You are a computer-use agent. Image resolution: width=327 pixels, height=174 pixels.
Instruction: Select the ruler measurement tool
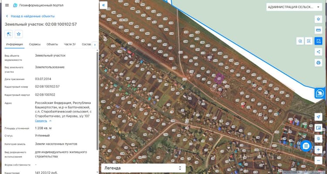point(318,30)
